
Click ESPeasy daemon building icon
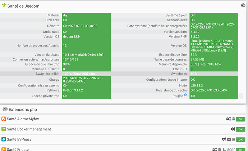coord(234,139)
